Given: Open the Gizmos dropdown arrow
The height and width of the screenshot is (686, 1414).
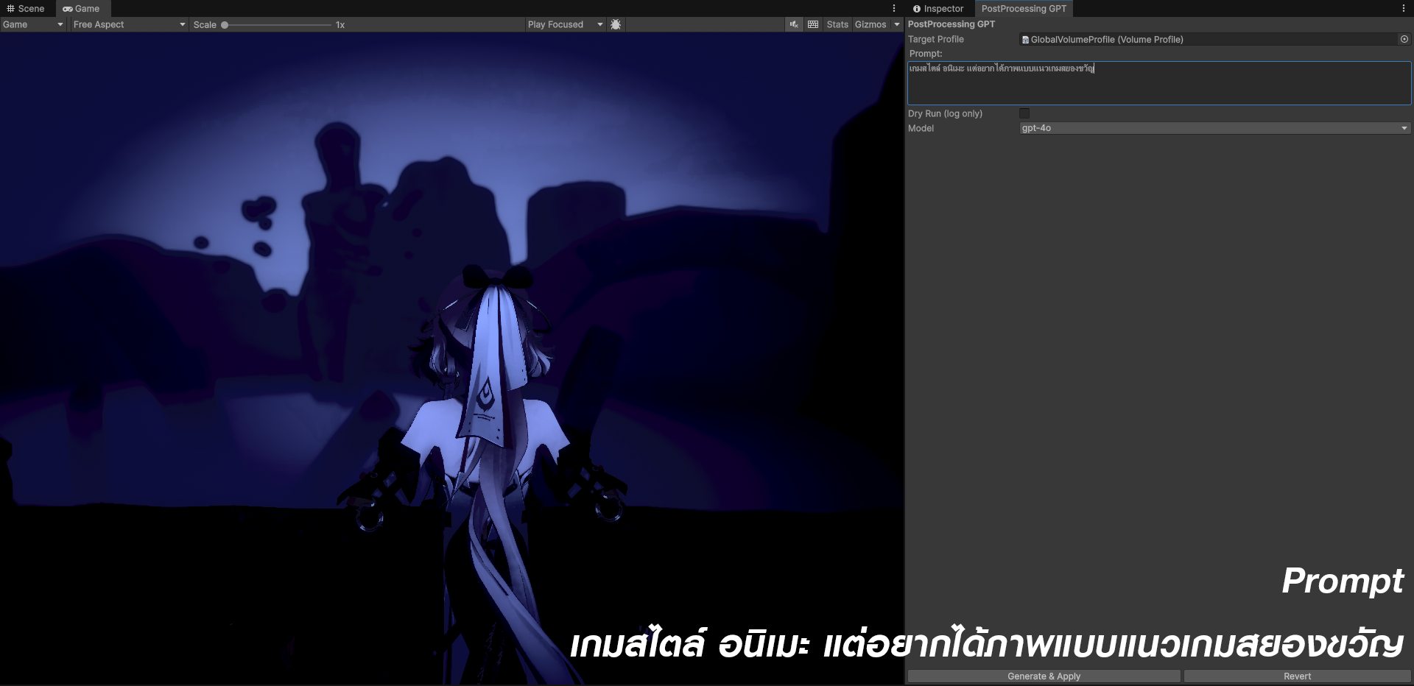Looking at the screenshot, I should pyautogui.click(x=897, y=24).
